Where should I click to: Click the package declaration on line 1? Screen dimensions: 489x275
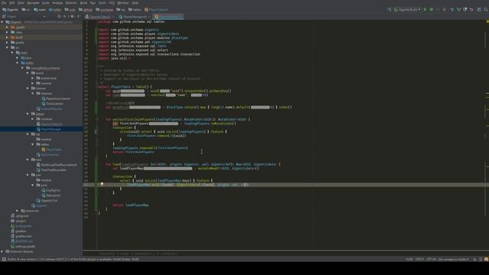tap(131, 21)
